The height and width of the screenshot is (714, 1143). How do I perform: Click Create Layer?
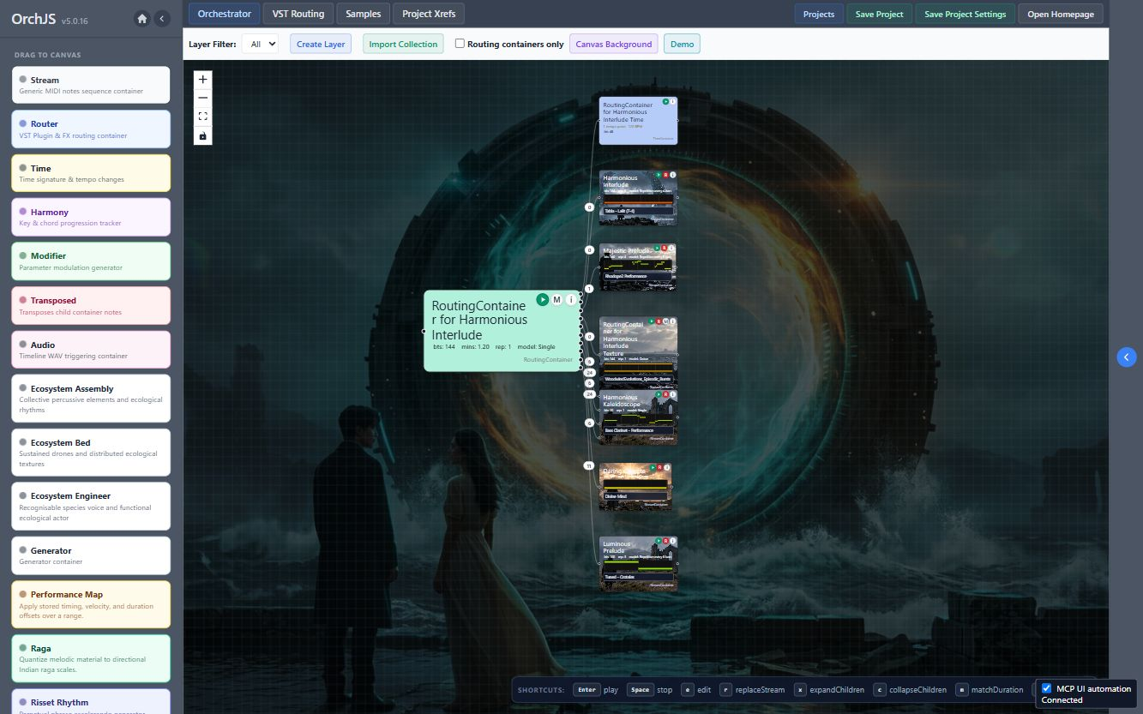[321, 44]
